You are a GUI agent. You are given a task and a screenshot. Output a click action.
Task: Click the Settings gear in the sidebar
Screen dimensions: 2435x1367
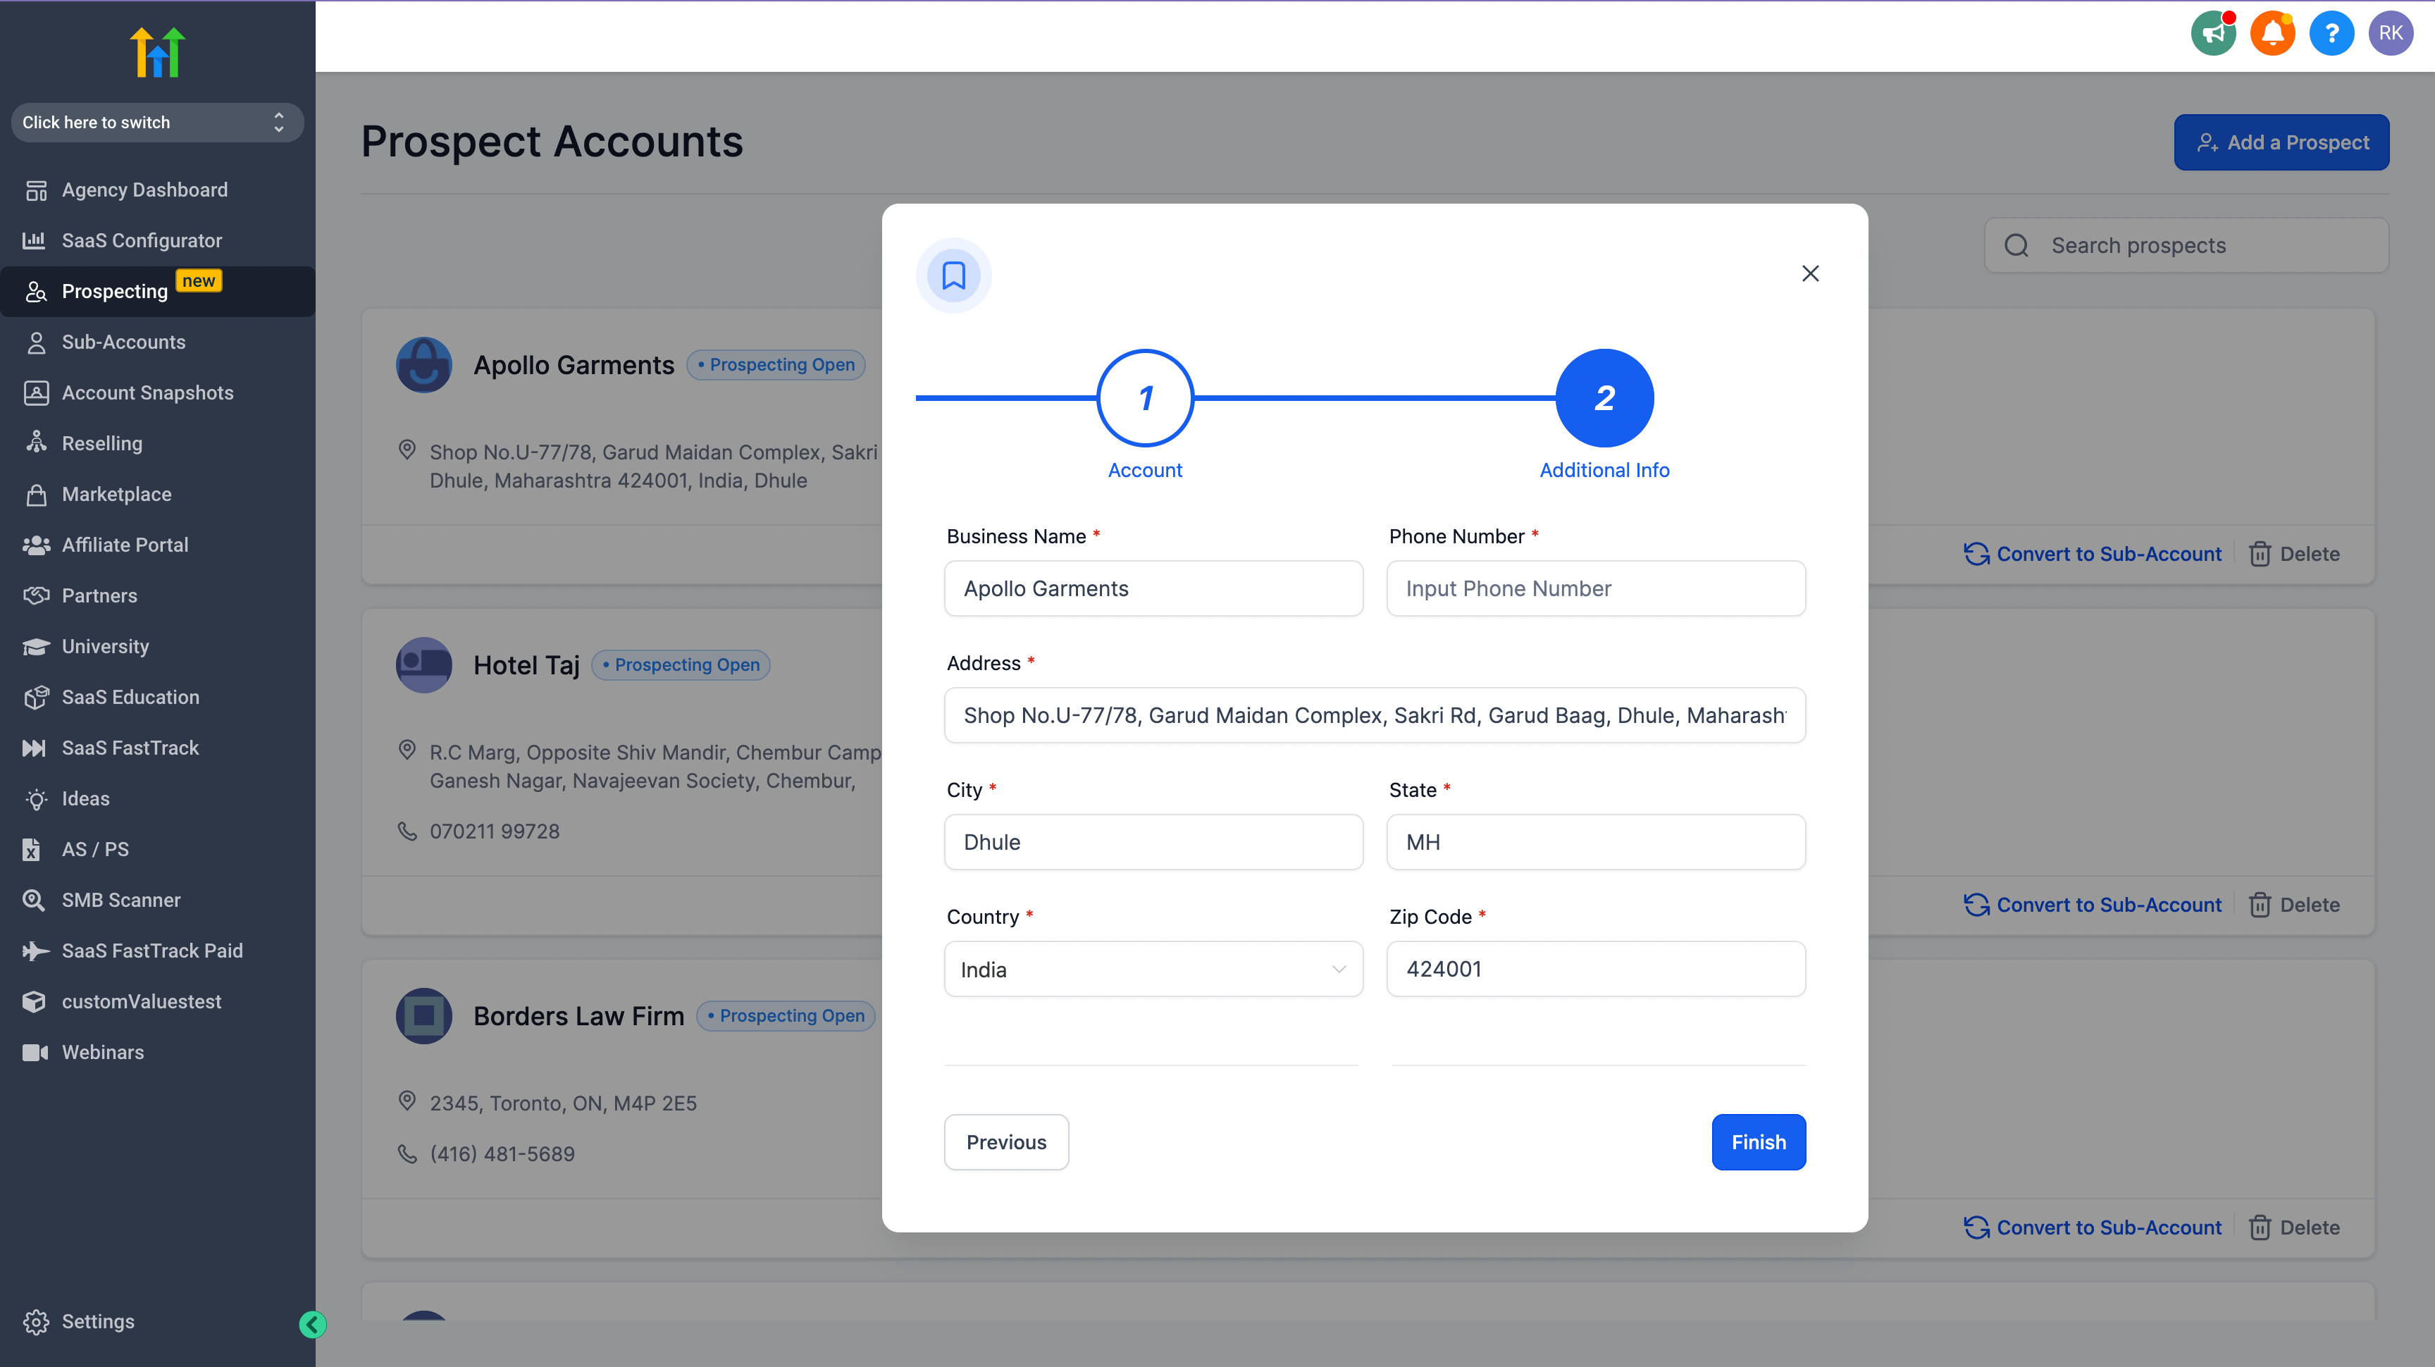(36, 1322)
